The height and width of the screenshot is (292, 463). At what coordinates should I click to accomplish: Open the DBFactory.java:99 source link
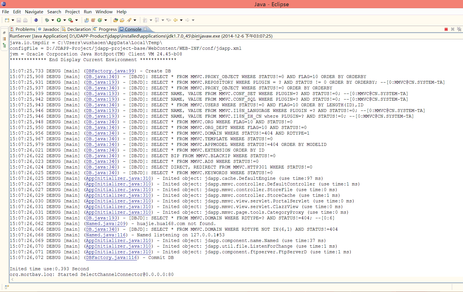tap(110, 71)
